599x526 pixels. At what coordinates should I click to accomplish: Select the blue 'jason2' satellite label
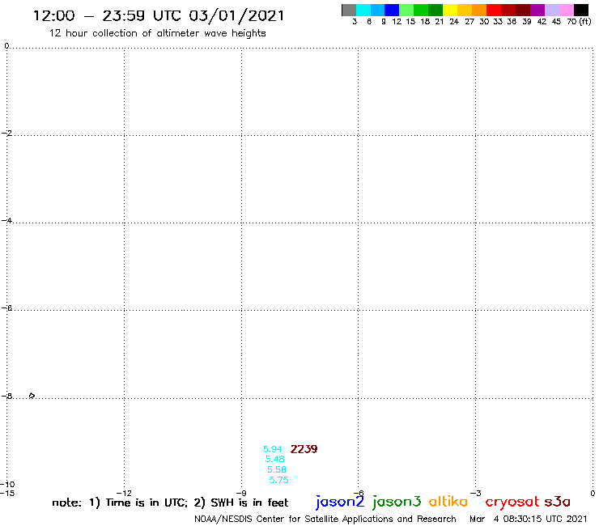coord(340,502)
